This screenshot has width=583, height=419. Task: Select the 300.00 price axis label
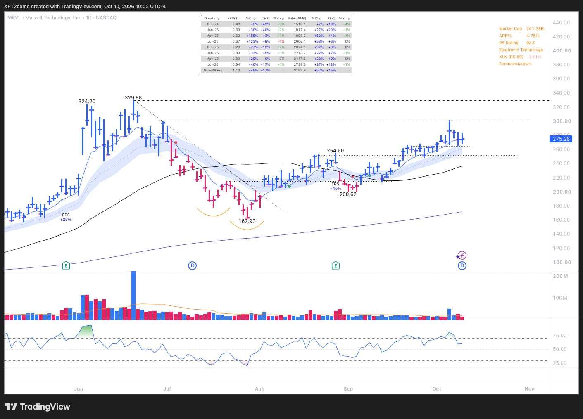562,121
